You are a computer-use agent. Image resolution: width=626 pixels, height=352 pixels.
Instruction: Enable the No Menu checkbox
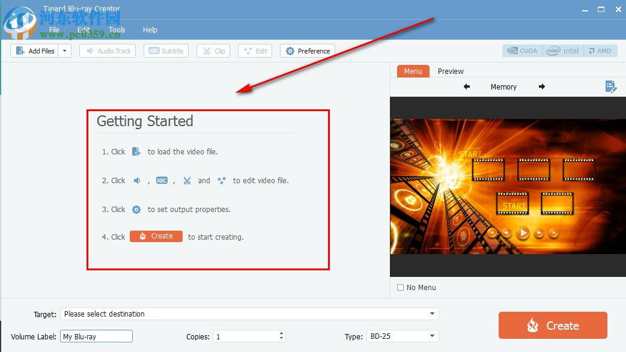pos(401,287)
